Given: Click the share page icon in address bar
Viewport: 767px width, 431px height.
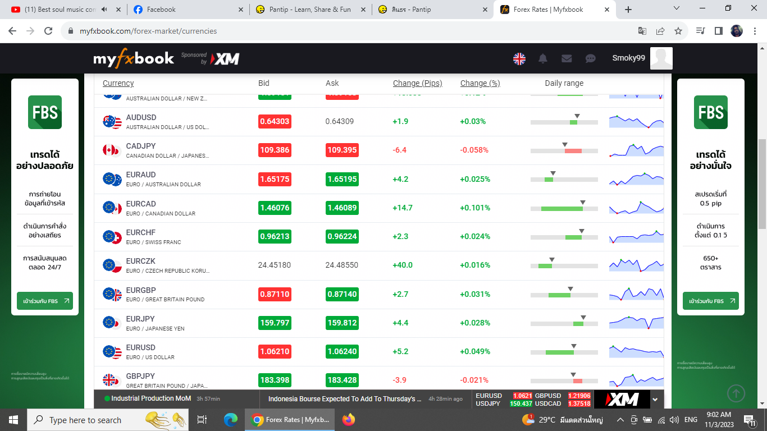Looking at the screenshot, I should (660, 31).
